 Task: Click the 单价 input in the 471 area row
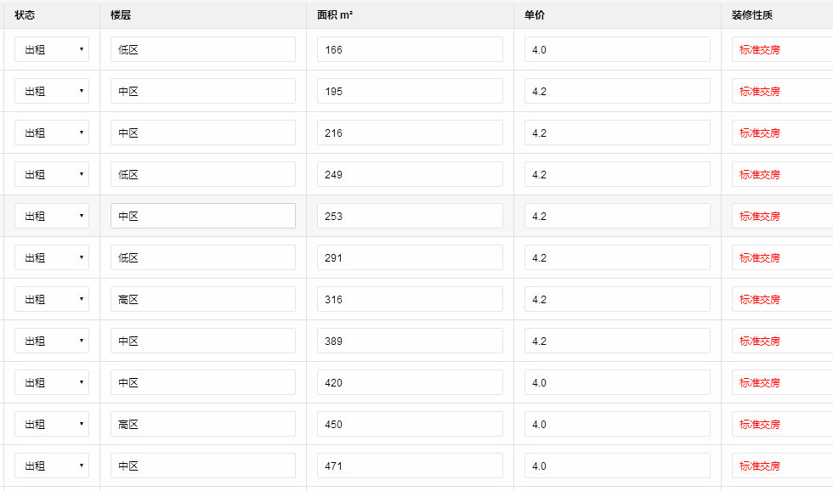click(x=617, y=466)
